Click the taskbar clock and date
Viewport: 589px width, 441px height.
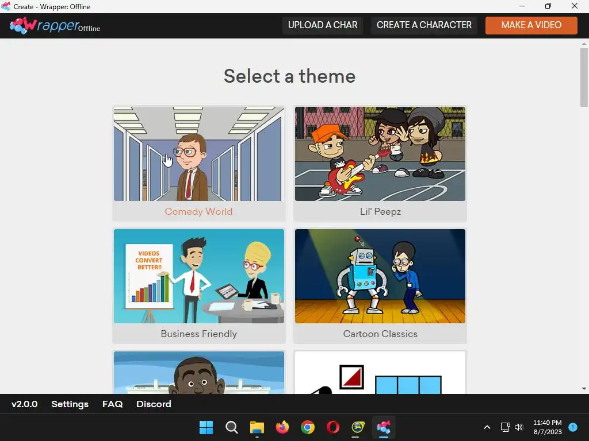click(x=548, y=427)
